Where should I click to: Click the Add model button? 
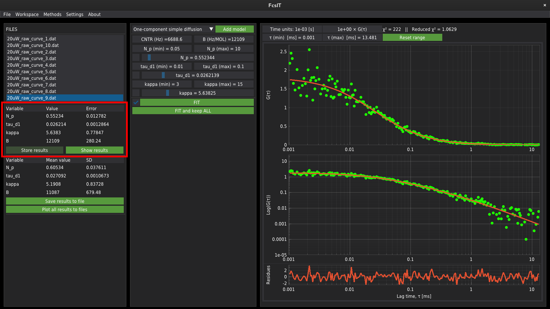click(x=234, y=29)
